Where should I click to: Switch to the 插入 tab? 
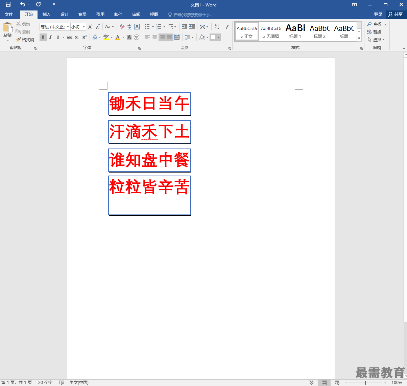tap(46, 15)
